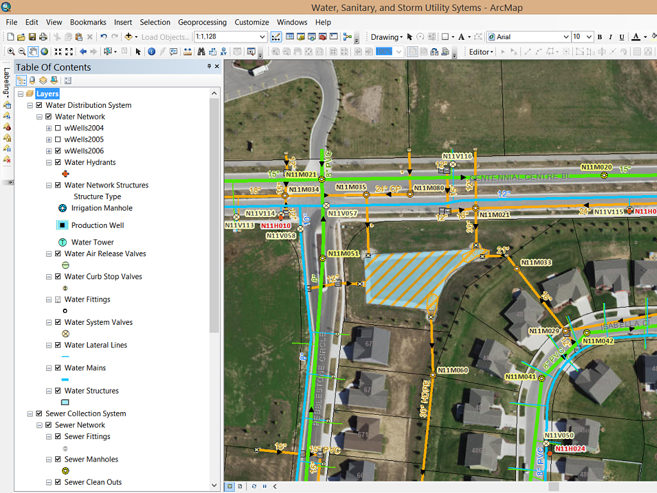This screenshot has width=657, height=493.
Task: Activate the Identify tool
Action: [x=151, y=51]
